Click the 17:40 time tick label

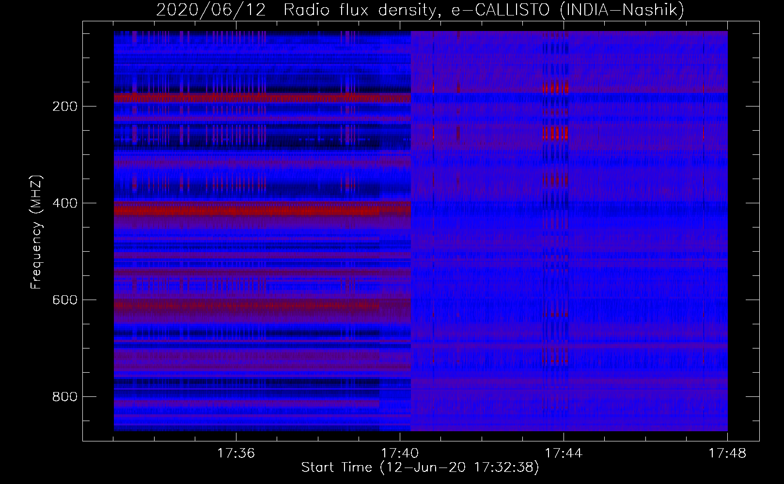(400, 454)
